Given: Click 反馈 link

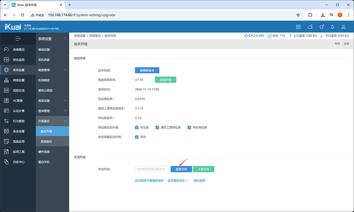Looking at the screenshot, I should point(346,44).
